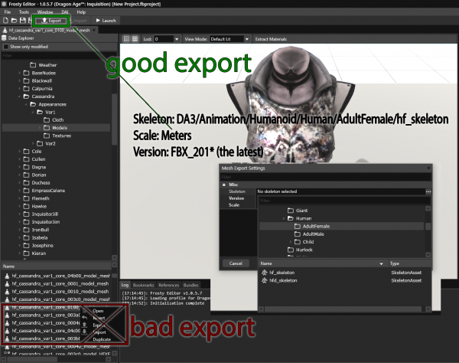Click mesh icon of hf_cassandra_var1_core_04b00 asset
This screenshot has width=459, height=363.
click(x=7, y=276)
